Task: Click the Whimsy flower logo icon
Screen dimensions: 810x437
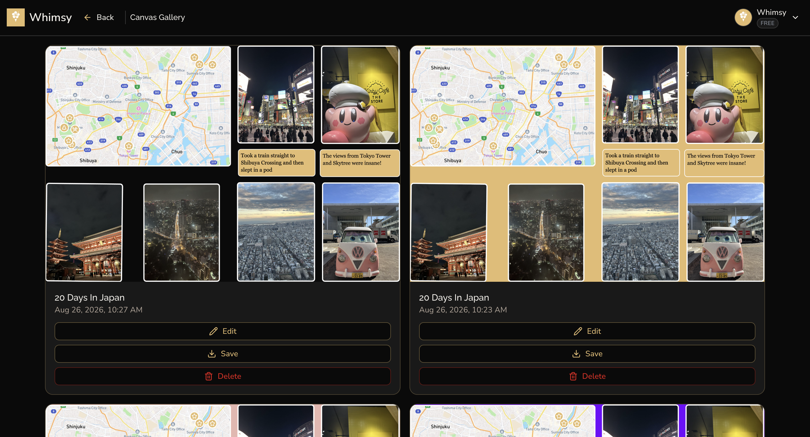Action: coord(16,17)
